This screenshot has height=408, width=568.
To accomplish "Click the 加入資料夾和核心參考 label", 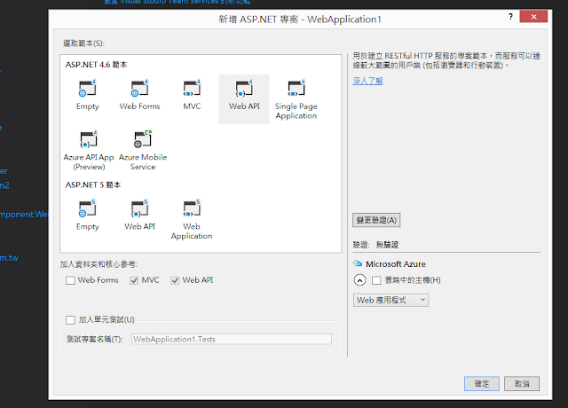I will pos(99,264).
